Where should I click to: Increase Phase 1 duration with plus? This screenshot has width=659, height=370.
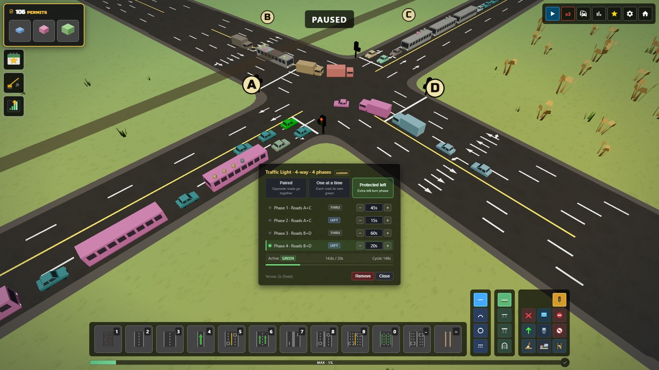(x=388, y=208)
